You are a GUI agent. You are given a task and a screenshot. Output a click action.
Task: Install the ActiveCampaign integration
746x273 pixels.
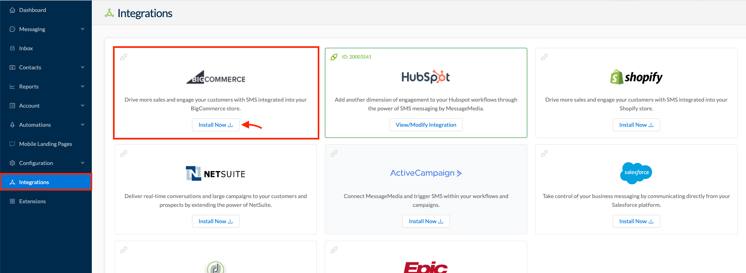point(426,221)
